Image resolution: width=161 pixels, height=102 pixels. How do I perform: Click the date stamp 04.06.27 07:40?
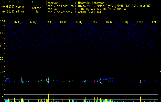(13, 12)
